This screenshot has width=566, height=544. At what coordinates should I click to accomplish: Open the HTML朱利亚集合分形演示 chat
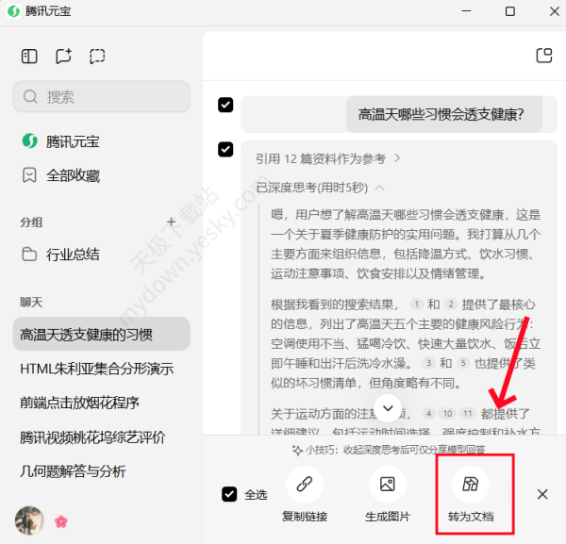(x=97, y=368)
